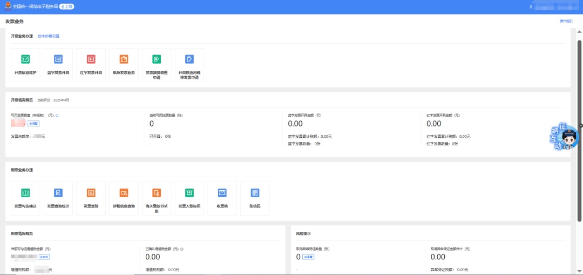Open 红字发票开具 red invoice issuance
The height and width of the screenshot is (275, 583).
(x=91, y=64)
